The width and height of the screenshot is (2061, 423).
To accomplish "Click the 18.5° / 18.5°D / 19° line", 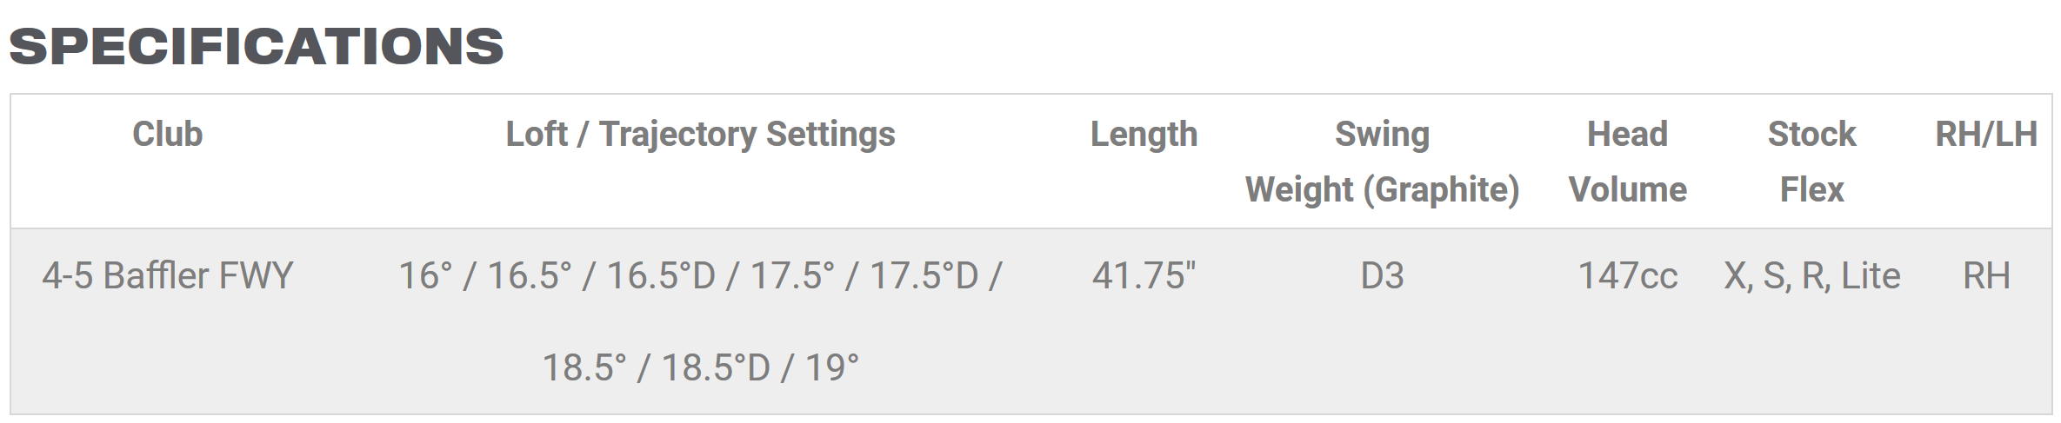I will click(x=700, y=368).
